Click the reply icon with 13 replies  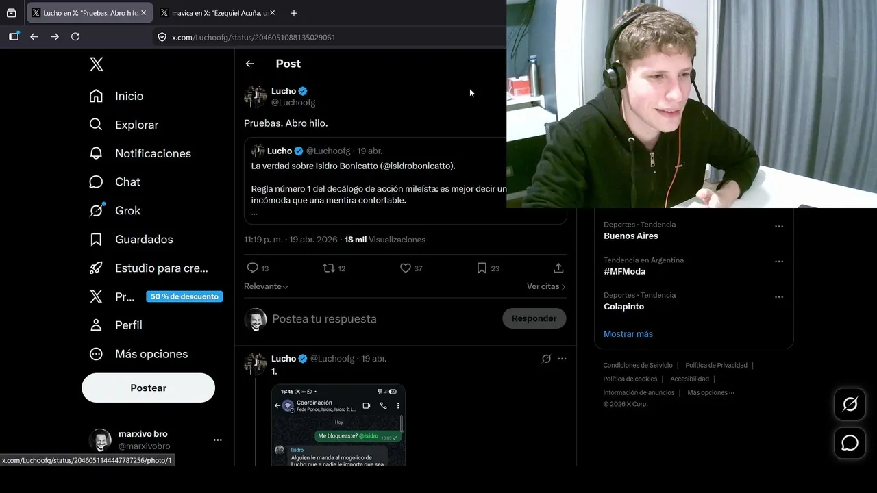[253, 268]
